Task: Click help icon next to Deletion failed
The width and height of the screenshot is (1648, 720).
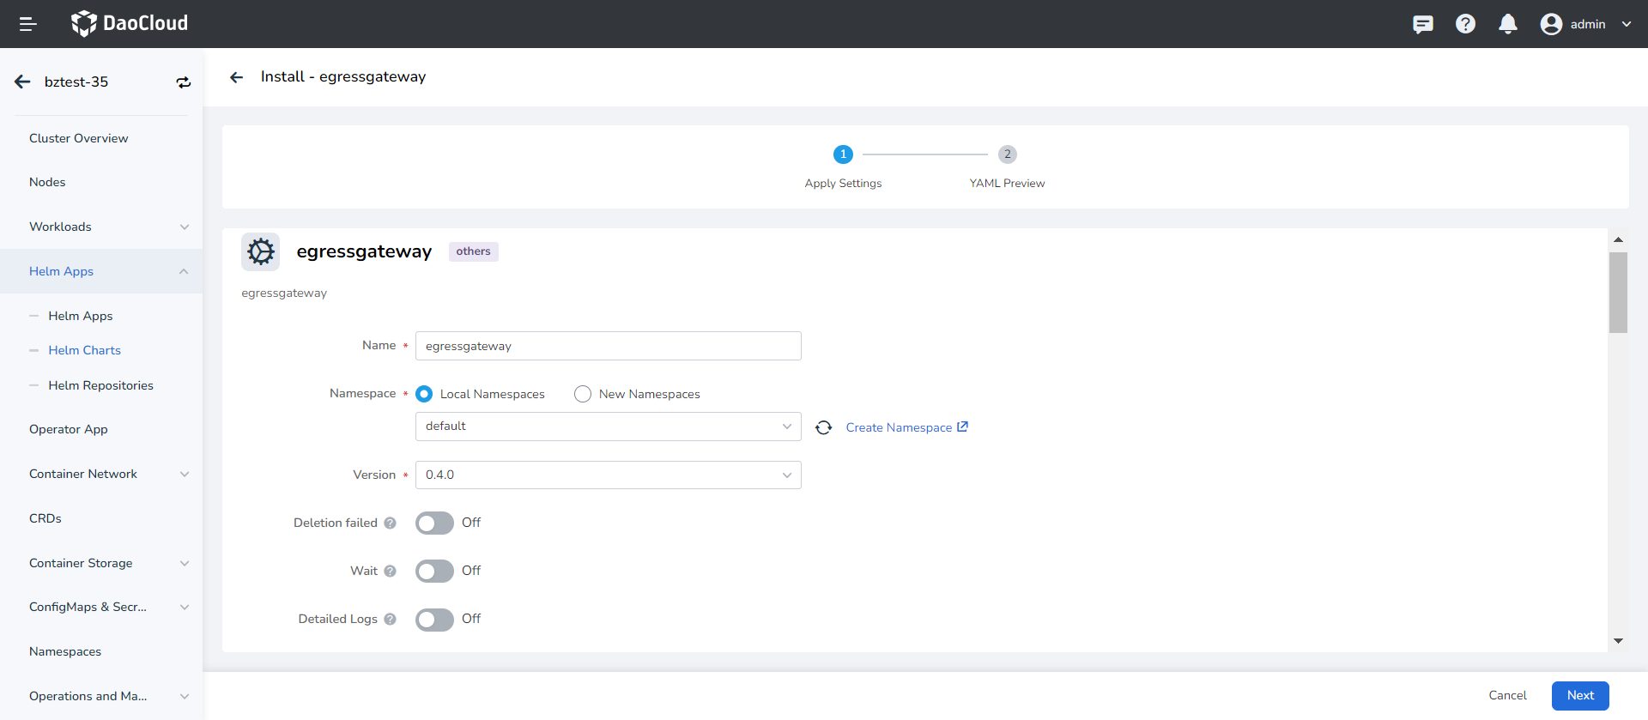Action: (390, 523)
